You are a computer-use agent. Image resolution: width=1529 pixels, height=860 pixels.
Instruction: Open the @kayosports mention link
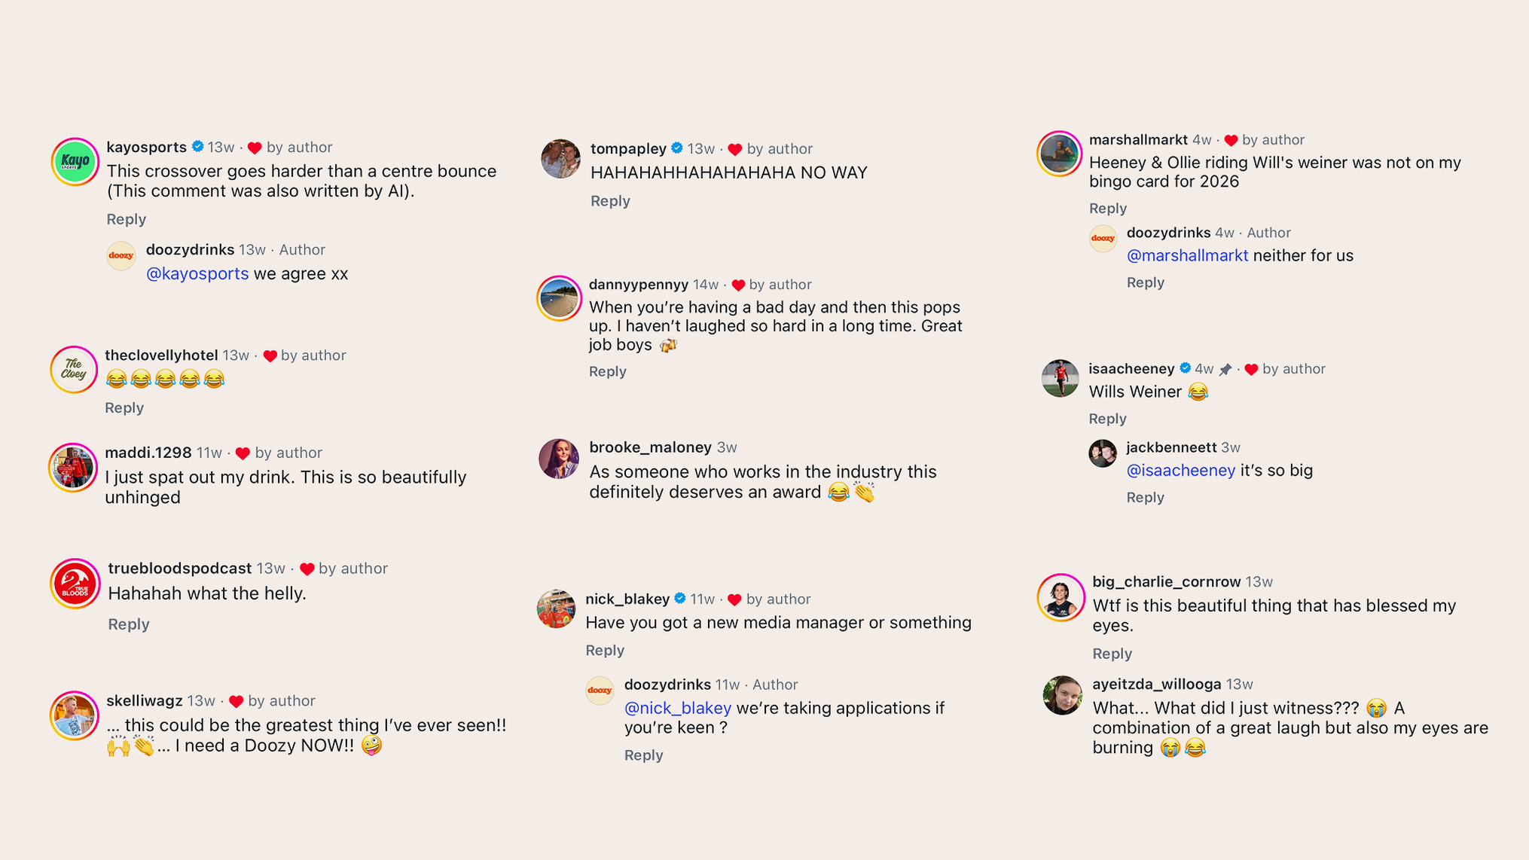197,273
